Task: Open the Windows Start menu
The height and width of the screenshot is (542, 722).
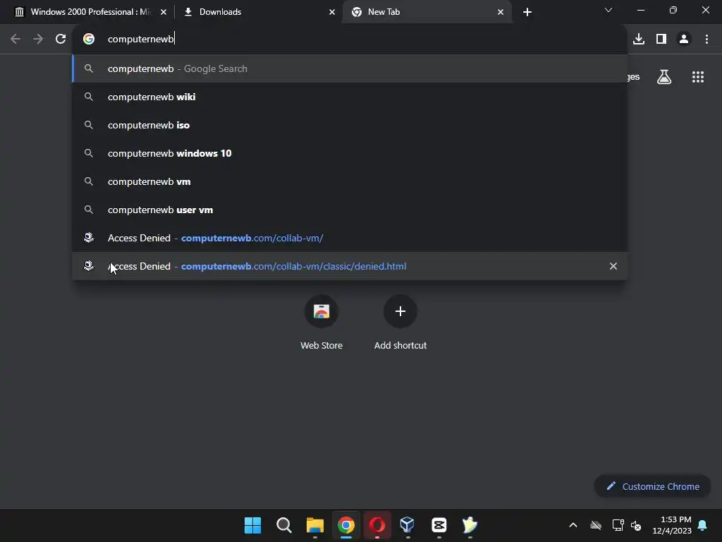Action: click(x=253, y=525)
